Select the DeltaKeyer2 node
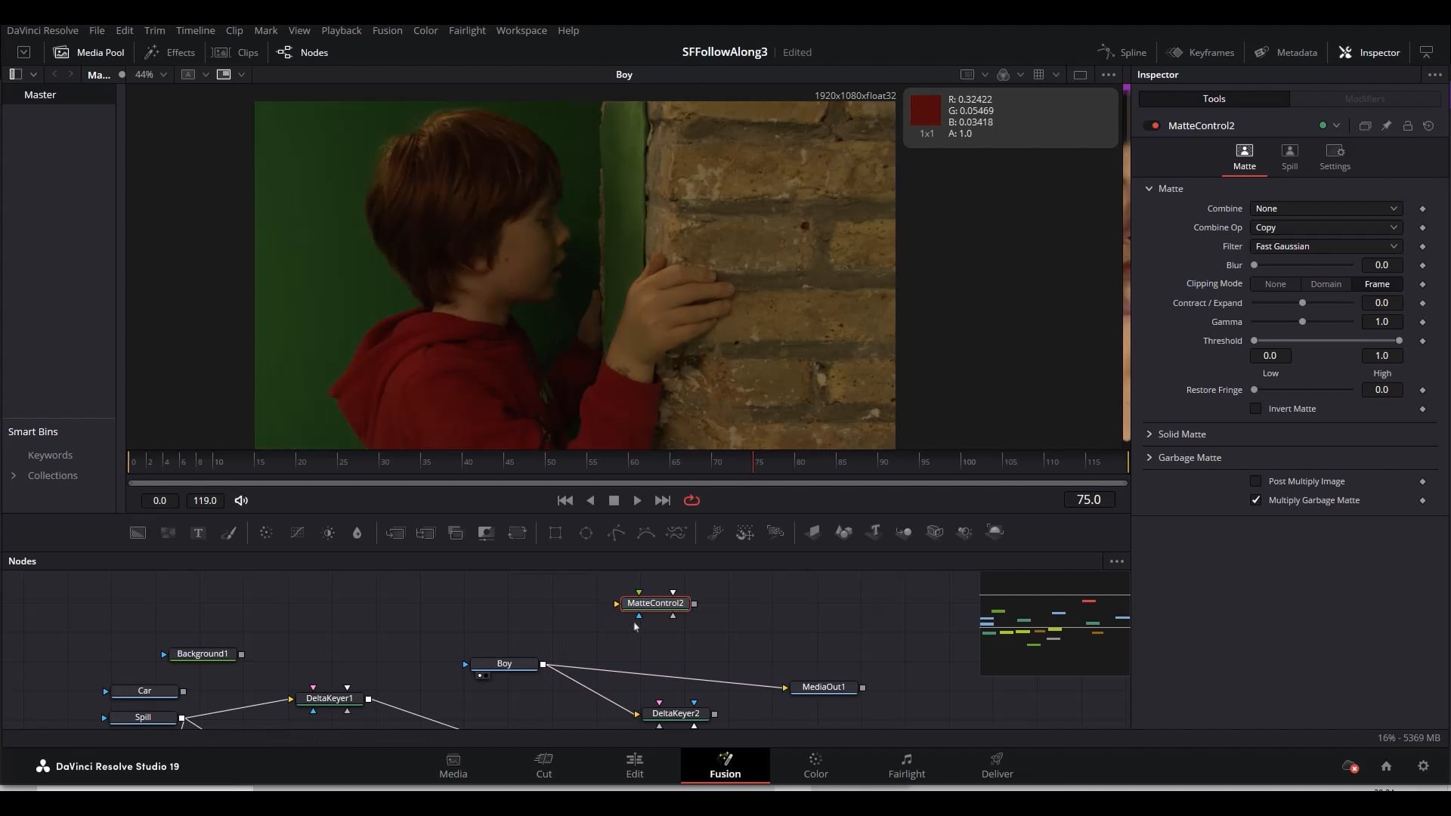 click(x=676, y=713)
